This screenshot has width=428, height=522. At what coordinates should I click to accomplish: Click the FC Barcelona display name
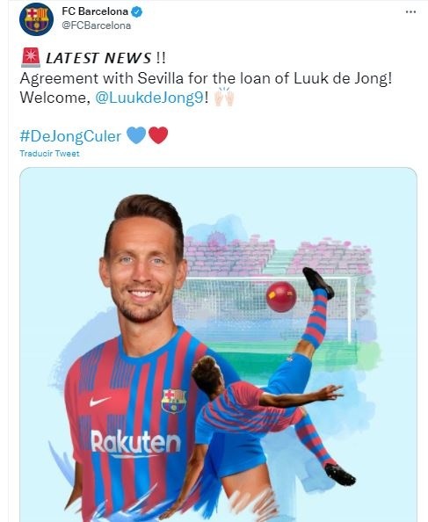(x=95, y=11)
